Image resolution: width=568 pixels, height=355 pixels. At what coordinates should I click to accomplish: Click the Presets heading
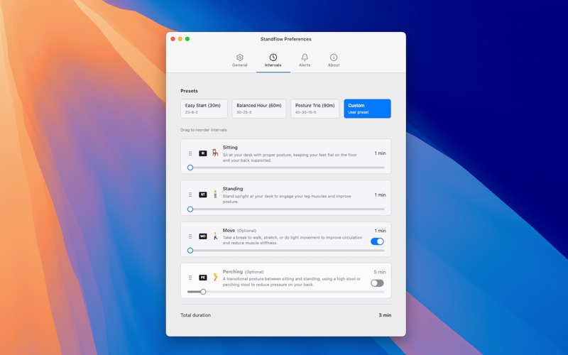[189, 91]
